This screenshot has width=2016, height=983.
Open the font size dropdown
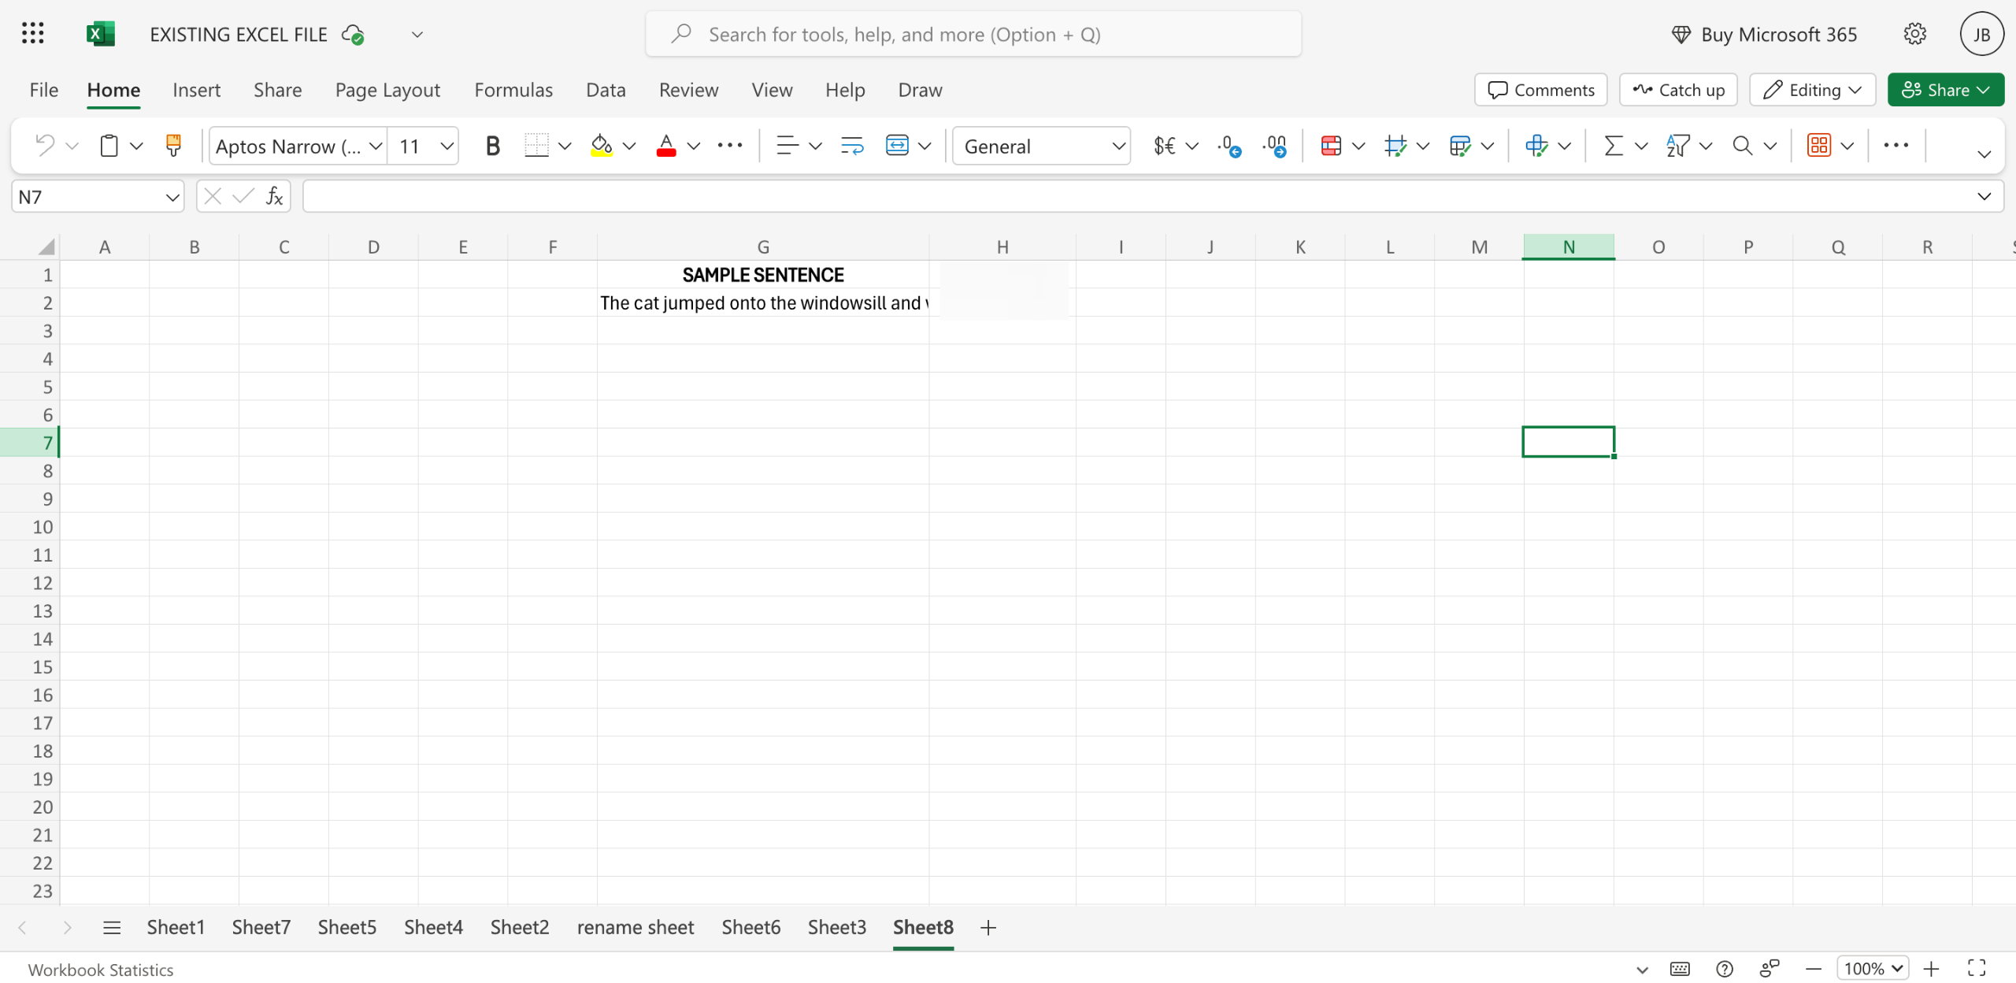[447, 146]
